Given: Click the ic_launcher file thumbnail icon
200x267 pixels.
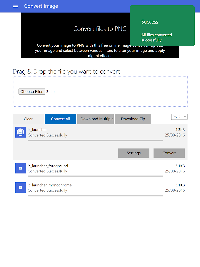Looking at the screenshot, I should [20, 132].
